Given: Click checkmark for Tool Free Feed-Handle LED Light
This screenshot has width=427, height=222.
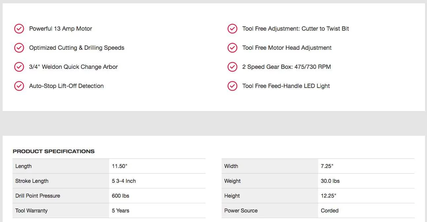Looking at the screenshot, I should click(x=232, y=86).
